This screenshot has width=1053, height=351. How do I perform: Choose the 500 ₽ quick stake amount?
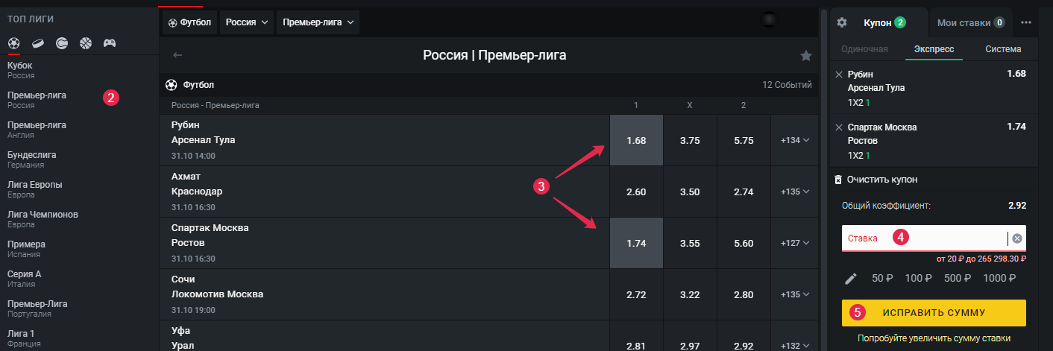click(x=958, y=278)
